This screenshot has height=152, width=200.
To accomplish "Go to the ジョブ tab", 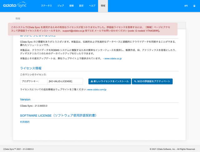I will pyautogui.click(x=61, y=6).
